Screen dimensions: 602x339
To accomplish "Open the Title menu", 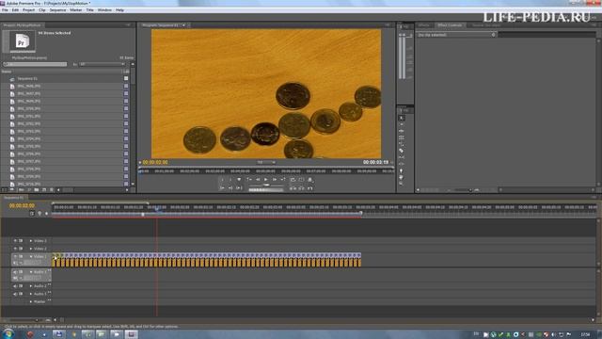I will (x=89, y=10).
